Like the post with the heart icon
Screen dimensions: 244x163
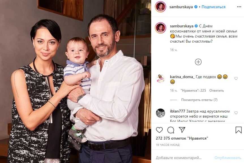pyautogui.click(x=159, y=130)
